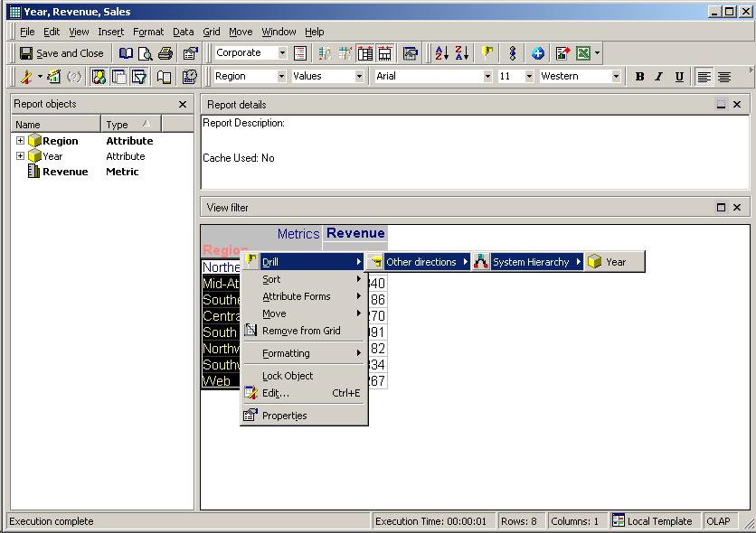The height and width of the screenshot is (533, 756).
Task: Toggle the Report Objects pane icon
Action: (x=97, y=77)
